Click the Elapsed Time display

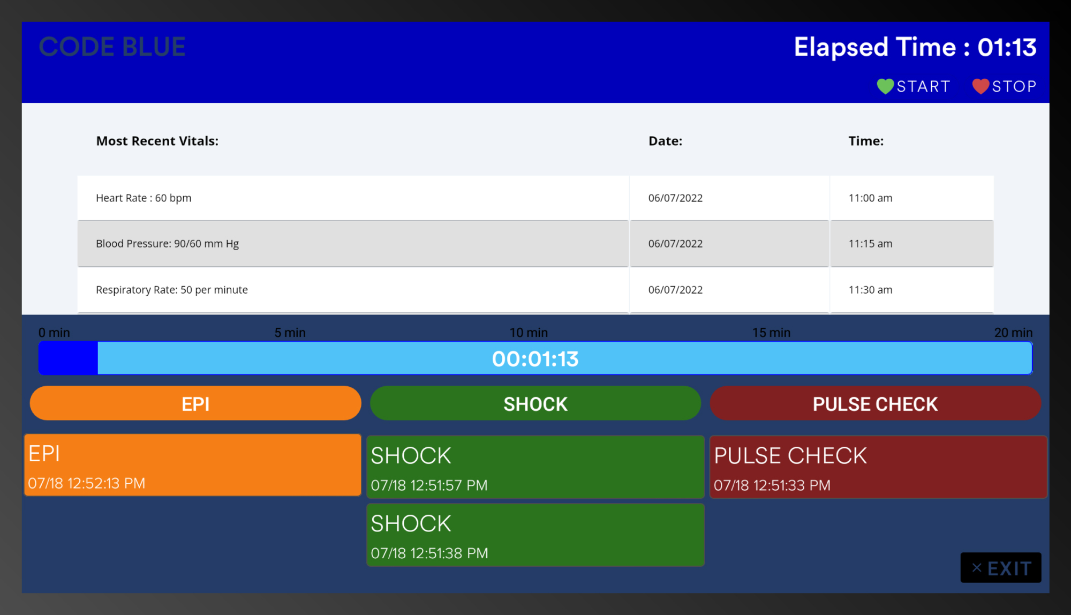tap(915, 47)
